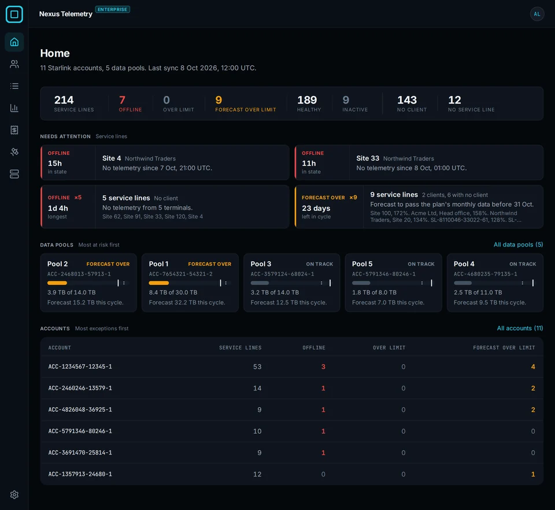
Task: Click Pool 1 ID ACC-7654321-54321-2
Action: tap(180, 274)
